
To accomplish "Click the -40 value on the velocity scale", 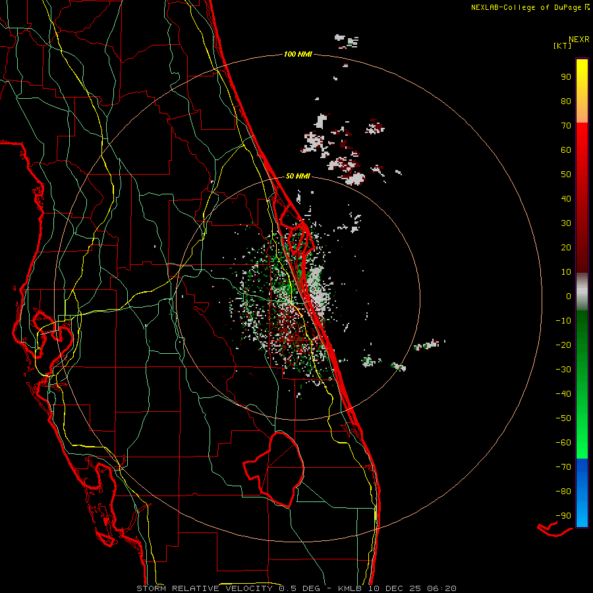I will (x=563, y=394).
